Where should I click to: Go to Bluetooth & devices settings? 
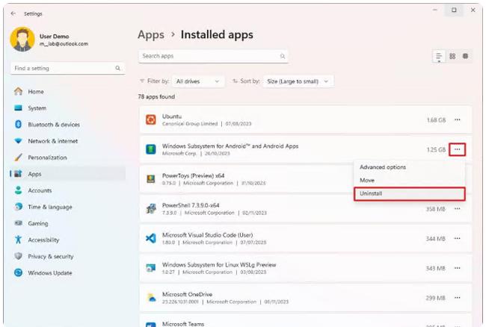(53, 125)
